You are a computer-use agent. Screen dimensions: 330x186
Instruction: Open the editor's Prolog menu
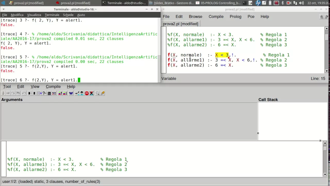click(235, 17)
